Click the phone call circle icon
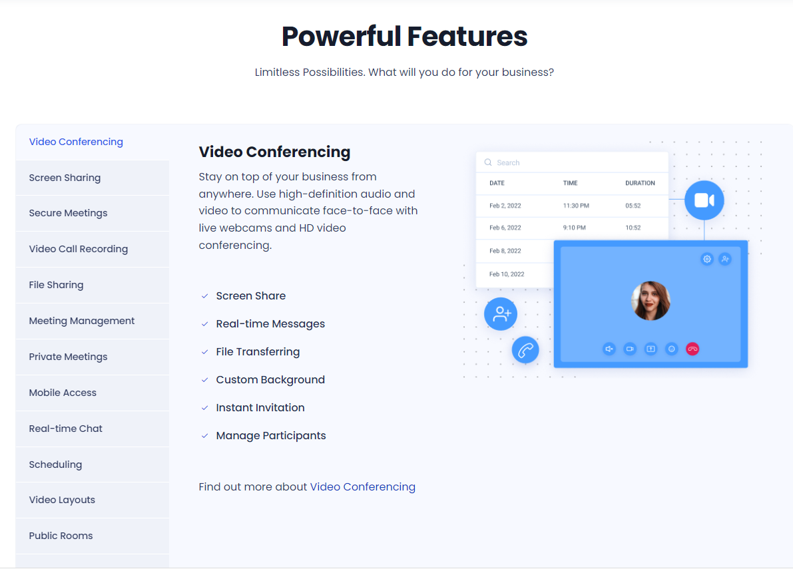Screen dimensions: 793x571 point(525,349)
